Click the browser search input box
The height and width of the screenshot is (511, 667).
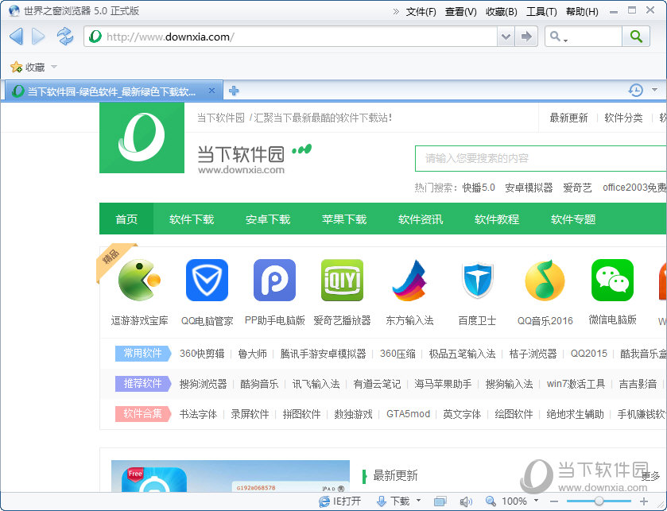click(x=595, y=37)
